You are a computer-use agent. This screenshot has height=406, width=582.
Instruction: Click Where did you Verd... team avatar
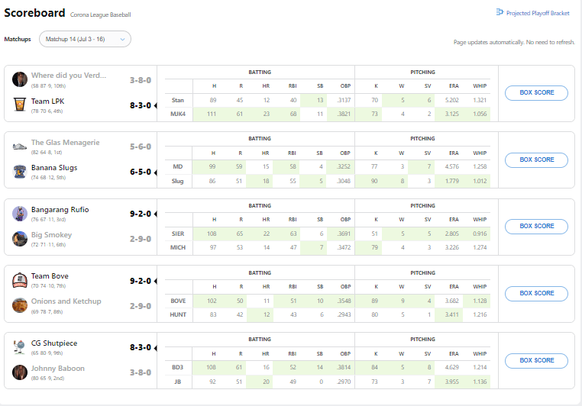[x=20, y=79]
